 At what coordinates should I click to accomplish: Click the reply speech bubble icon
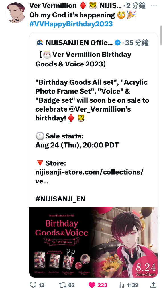point(33,285)
